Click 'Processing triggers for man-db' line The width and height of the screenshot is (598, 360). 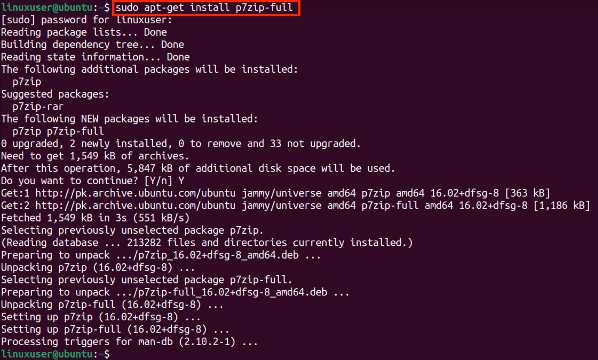point(130,342)
